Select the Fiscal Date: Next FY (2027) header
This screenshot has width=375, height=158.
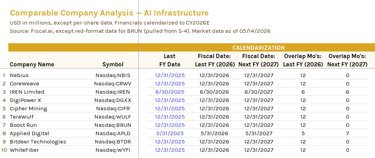[258, 60]
